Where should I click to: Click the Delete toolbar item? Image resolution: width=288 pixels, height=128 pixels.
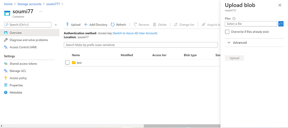pyautogui.click(x=160, y=25)
